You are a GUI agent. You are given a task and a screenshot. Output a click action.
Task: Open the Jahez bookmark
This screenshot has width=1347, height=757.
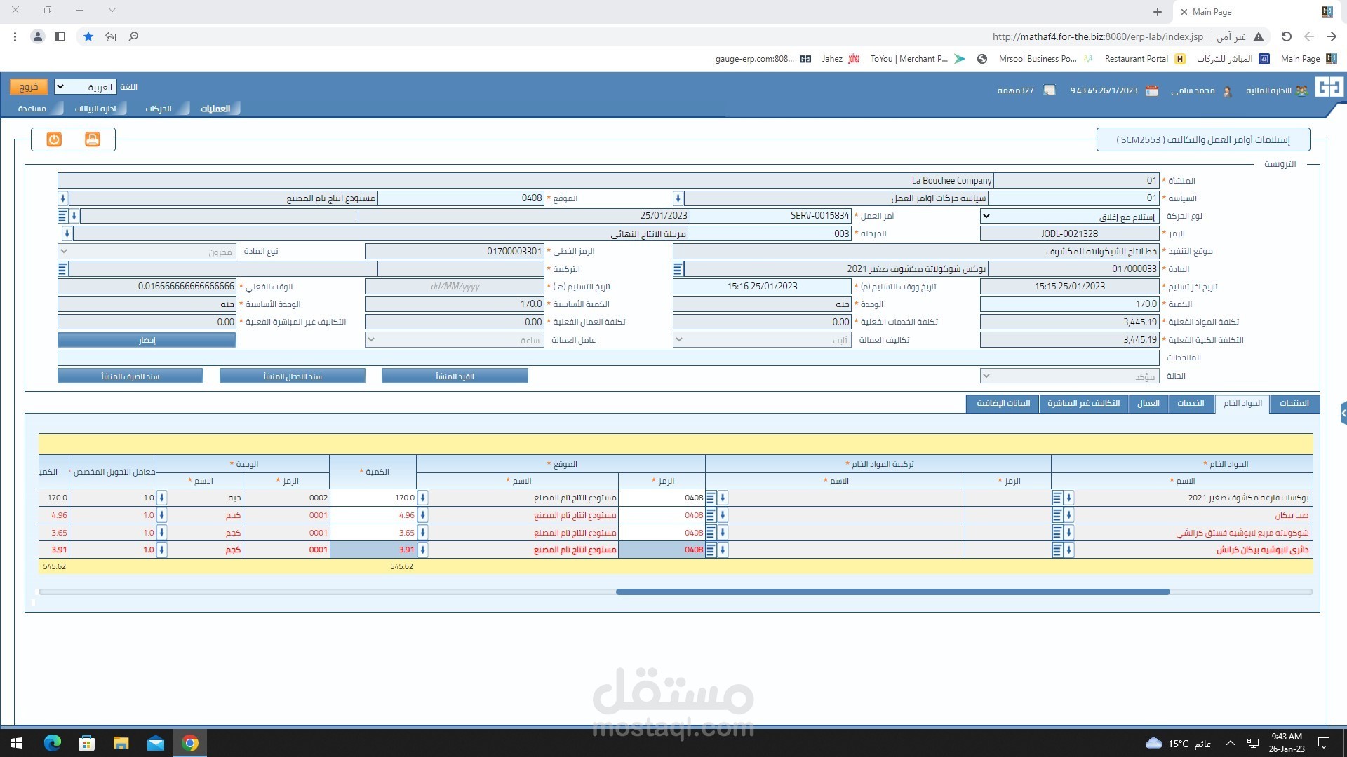(840, 59)
